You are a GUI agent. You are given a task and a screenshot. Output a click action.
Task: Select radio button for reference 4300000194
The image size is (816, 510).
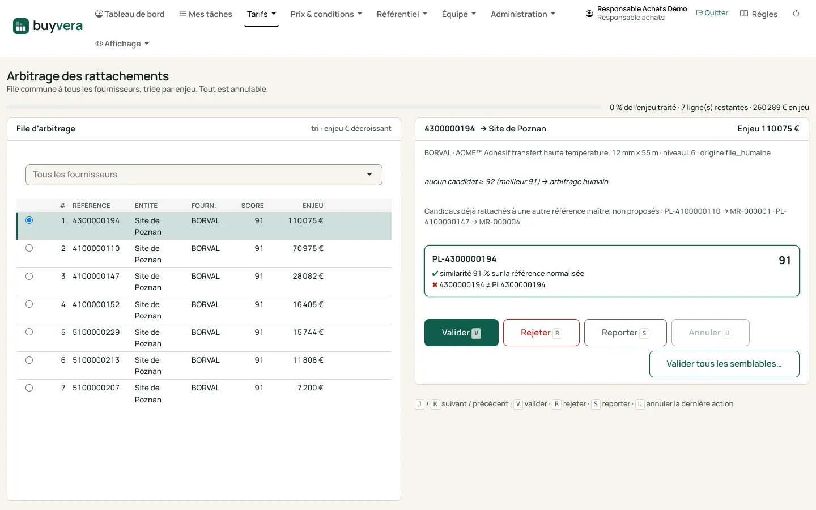pos(29,220)
